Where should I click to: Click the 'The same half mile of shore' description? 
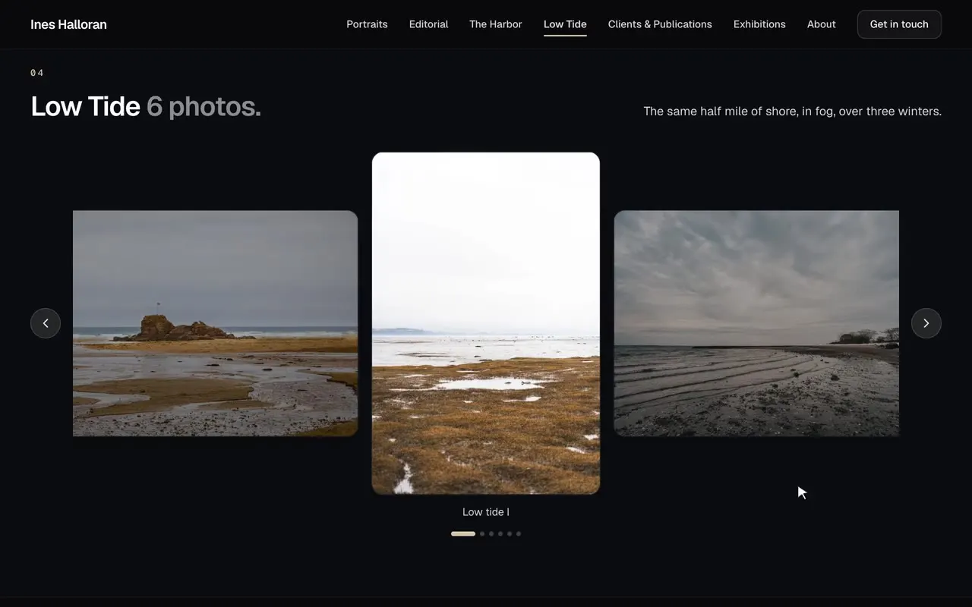point(792,112)
